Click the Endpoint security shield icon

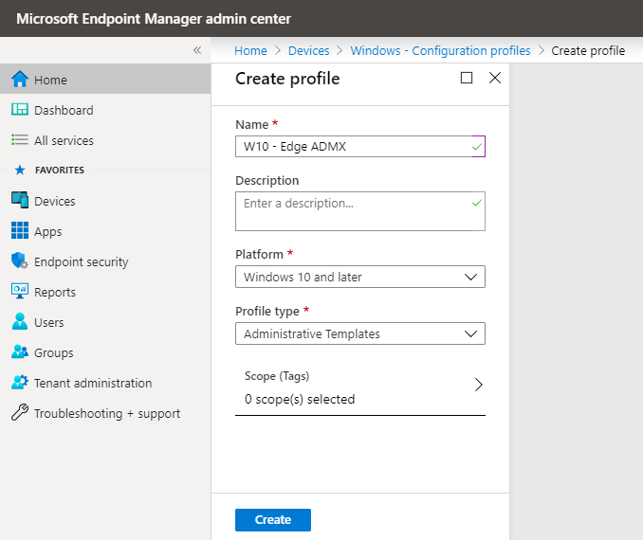click(x=20, y=261)
